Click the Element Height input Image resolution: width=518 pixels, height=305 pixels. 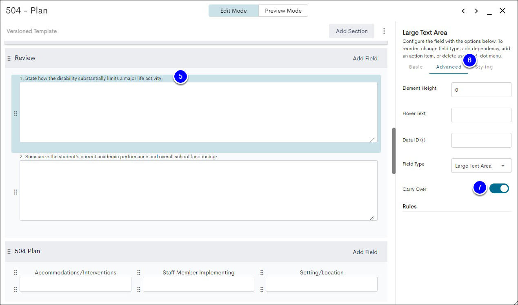(481, 90)
